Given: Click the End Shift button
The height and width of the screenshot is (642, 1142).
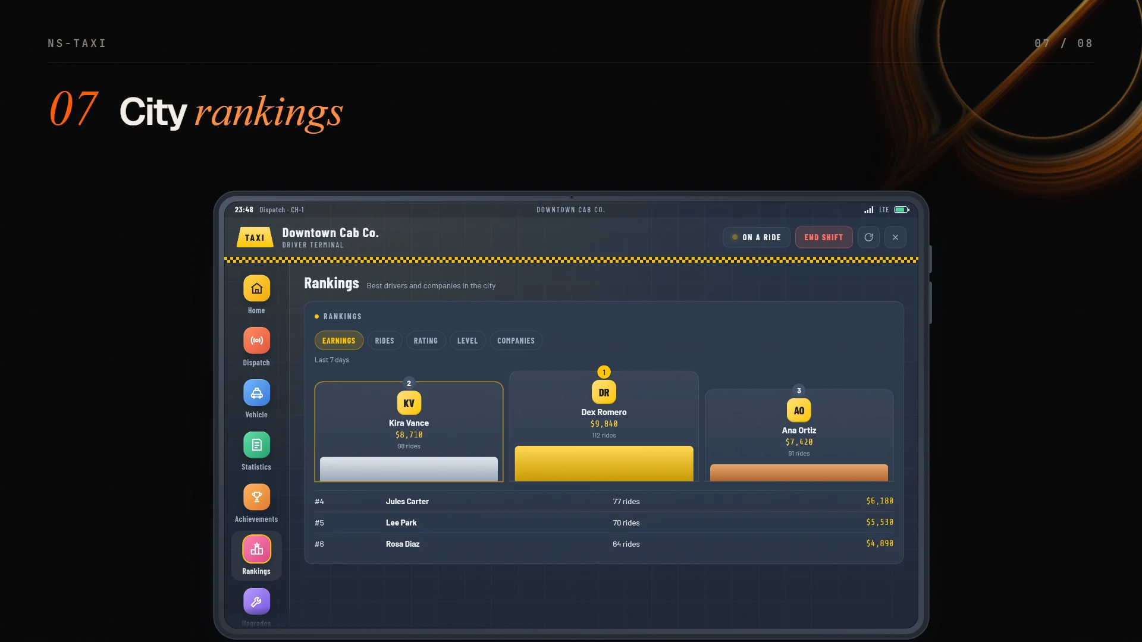Looking at the screenshot, I should pyautogui.click(x=824, y=237).
